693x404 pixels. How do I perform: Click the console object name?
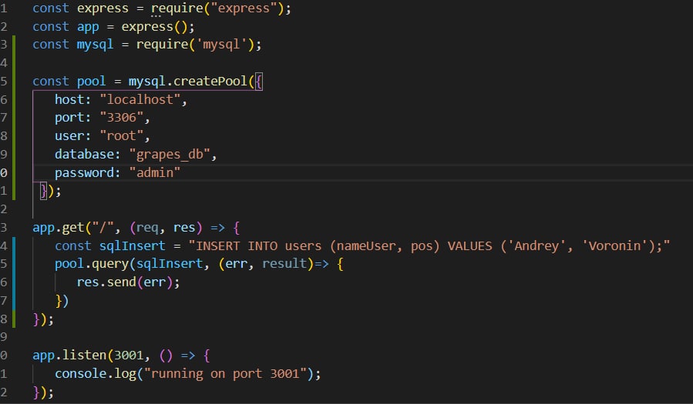point(80,373)
